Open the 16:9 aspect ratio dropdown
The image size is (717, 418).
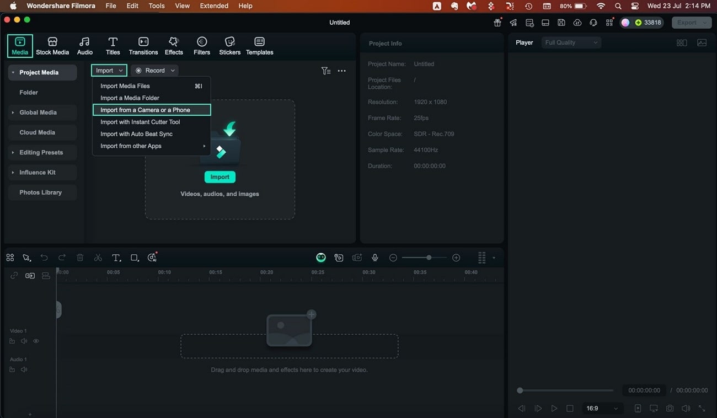pyautogui.click(x=603, y=409)
